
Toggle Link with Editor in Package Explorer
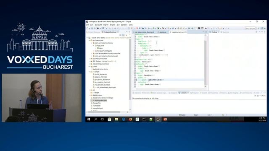(123, 35)
